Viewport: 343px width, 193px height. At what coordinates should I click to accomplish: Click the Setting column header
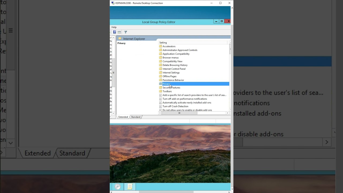click(x=193, y=43)
